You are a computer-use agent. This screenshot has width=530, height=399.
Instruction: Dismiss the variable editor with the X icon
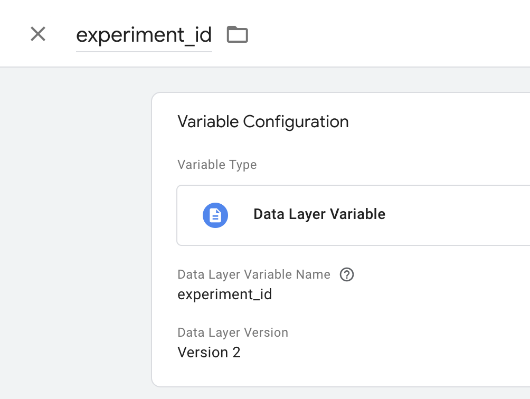click(x=37, y=34)
